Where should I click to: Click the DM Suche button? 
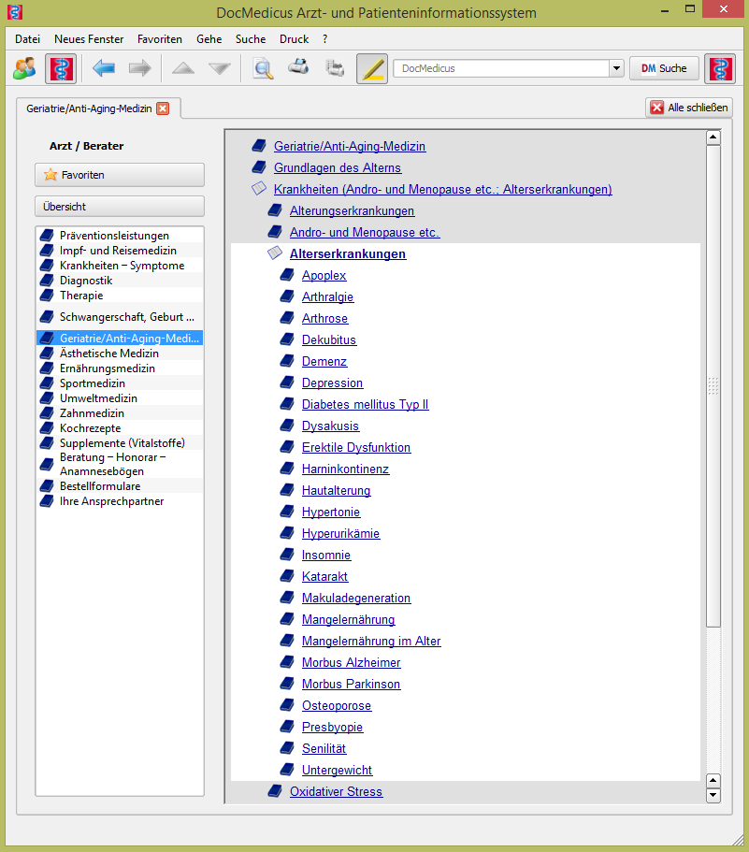(664, 68)
